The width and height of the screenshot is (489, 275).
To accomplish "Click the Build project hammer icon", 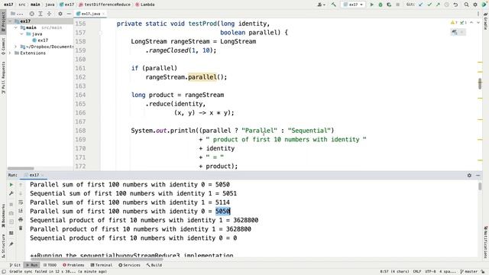I will [x=334, y=5].
